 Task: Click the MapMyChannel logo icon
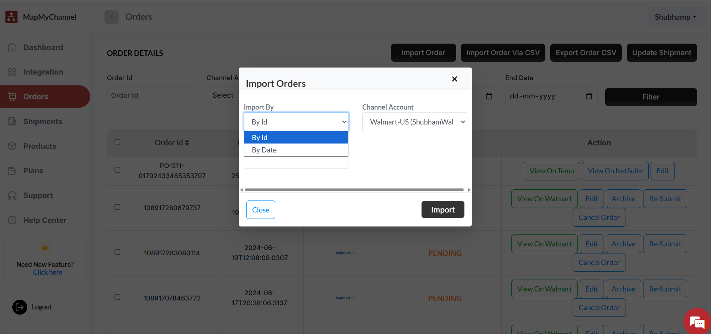(x=11, y=17)
